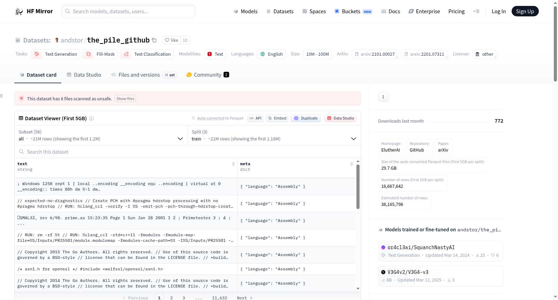Open the andstor profile link
The image size is (558, 300).
[x=72, y=40]
